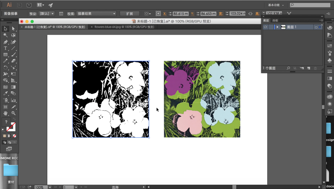Select the Zoom magnifier tool
This screenshot has height=189, width=334.
point(13,113)
